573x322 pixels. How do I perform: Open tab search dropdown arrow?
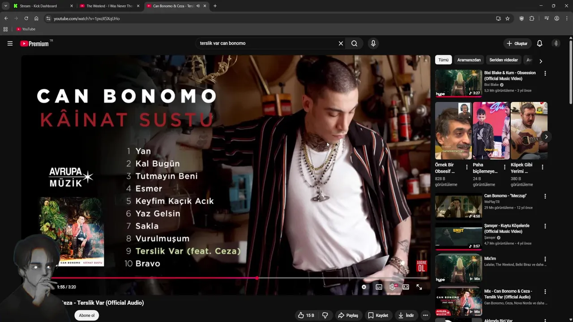(x=5, y=6)
